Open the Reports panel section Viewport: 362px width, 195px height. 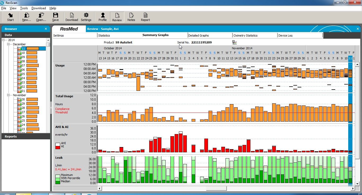pyautogui.click(x=11, y=136)
